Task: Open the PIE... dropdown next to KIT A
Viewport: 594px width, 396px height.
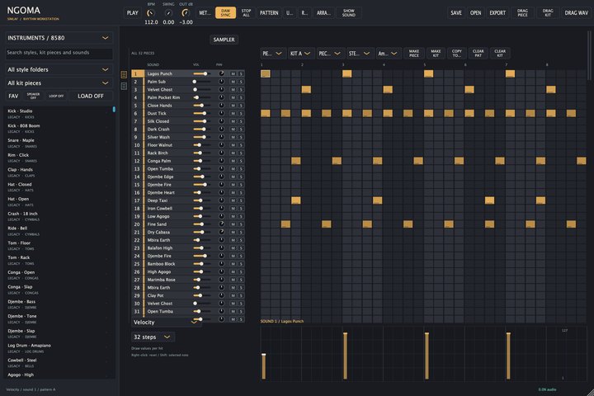Action: 273,54
